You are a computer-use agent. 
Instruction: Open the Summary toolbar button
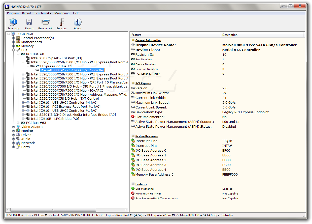tap(13, 24)
